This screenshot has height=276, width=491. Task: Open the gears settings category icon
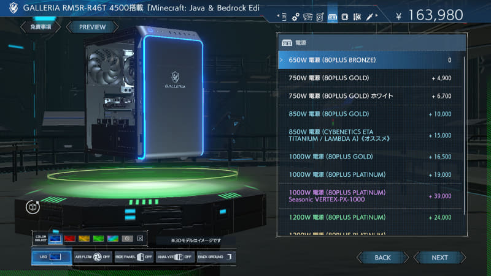[x=295, y=17]
